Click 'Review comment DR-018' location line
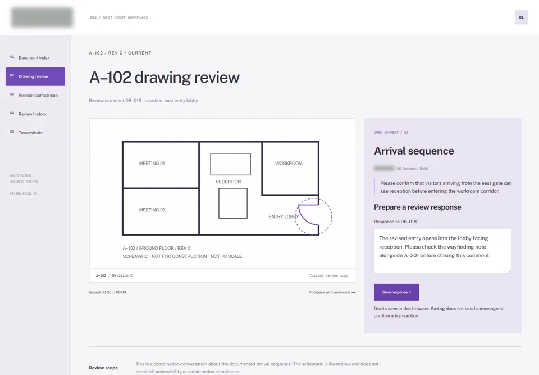Screen dimensions: 539x375 tap(143, 101)
